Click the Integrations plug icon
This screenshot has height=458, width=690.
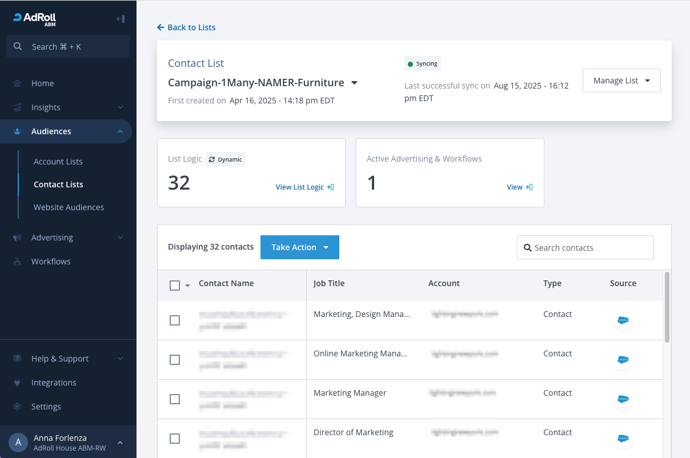point(17,383)
